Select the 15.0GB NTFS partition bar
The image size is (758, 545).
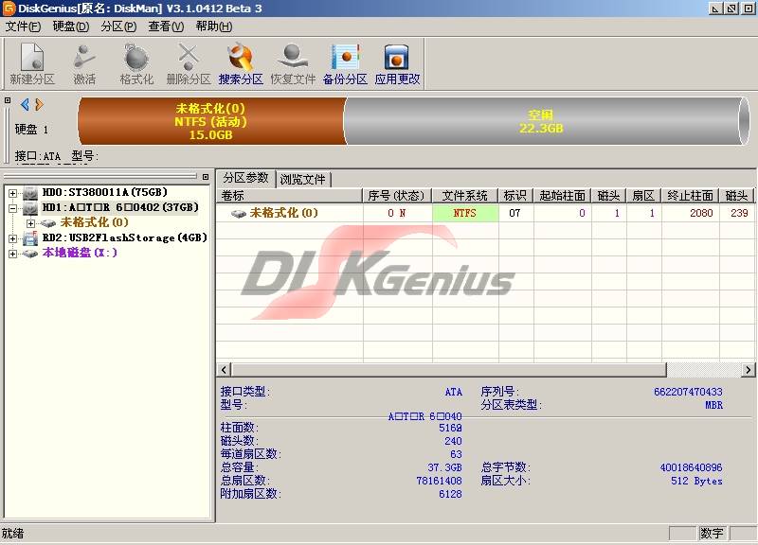[210, 121]
